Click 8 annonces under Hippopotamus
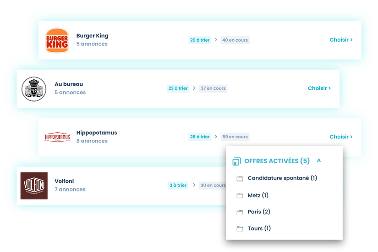This screenshot has width=378, height=252. click(92, 141)
